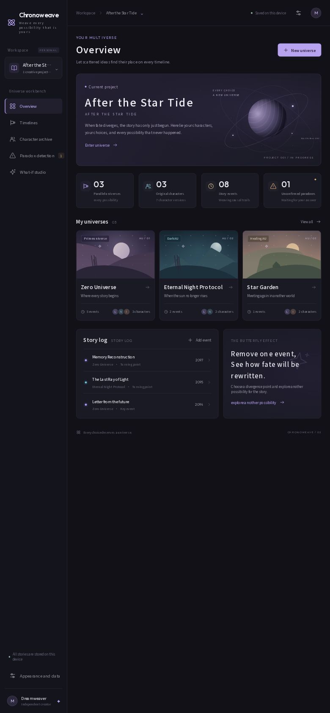Go to Timelines in the sidebar
330x713 pixels.
(x=33, y=123)
